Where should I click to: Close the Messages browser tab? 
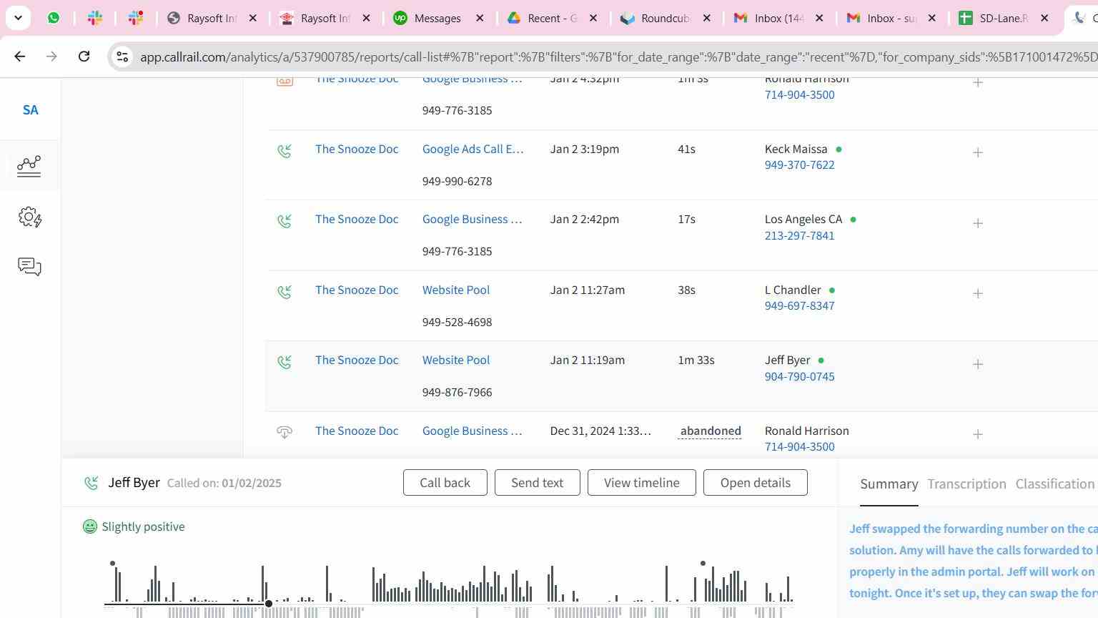[x=480, y=18]
